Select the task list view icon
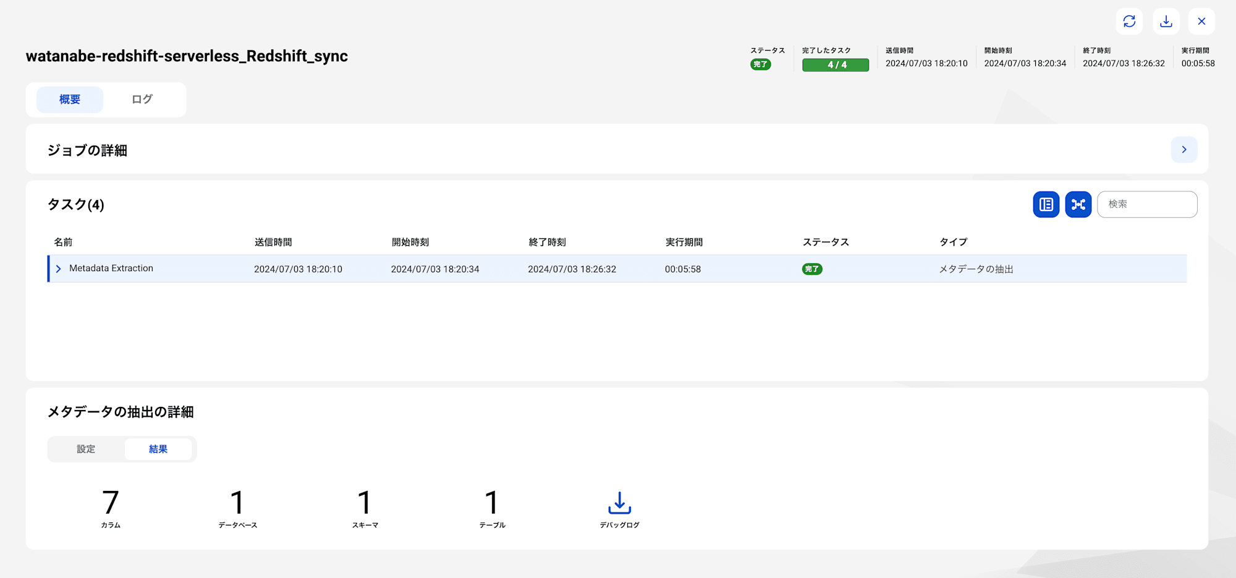The height and width of the screenshot is (578, 1236). (1046, 204)
